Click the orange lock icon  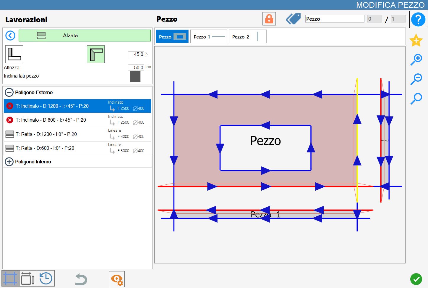269,19
